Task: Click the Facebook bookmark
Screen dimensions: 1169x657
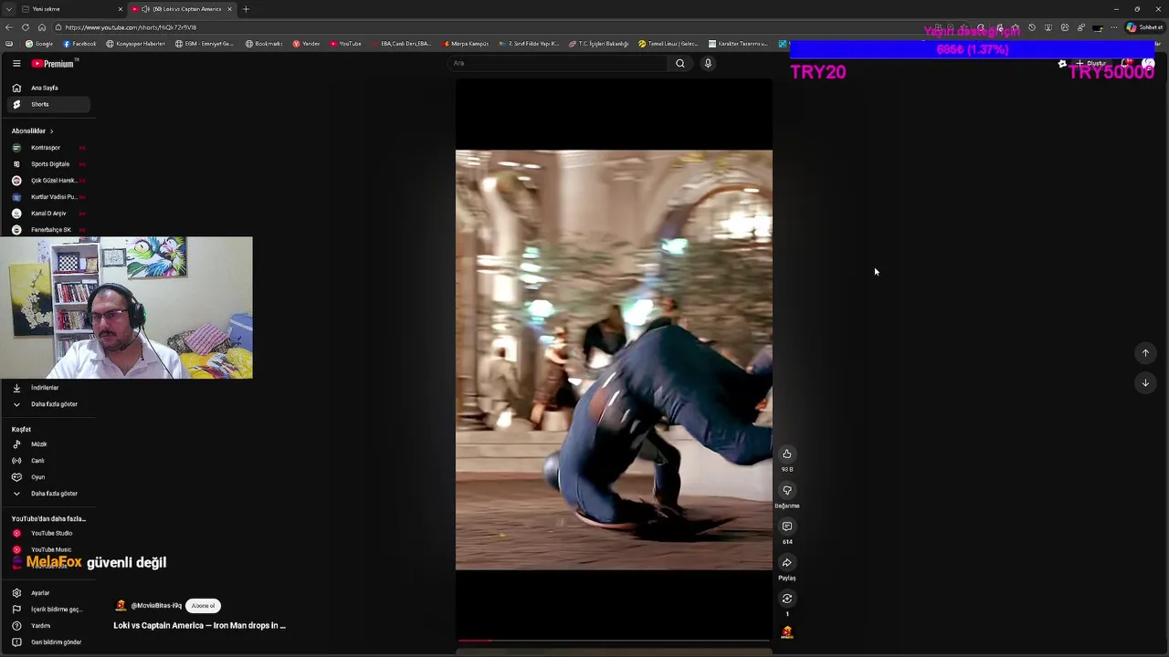Action: [x=80, y=44]
